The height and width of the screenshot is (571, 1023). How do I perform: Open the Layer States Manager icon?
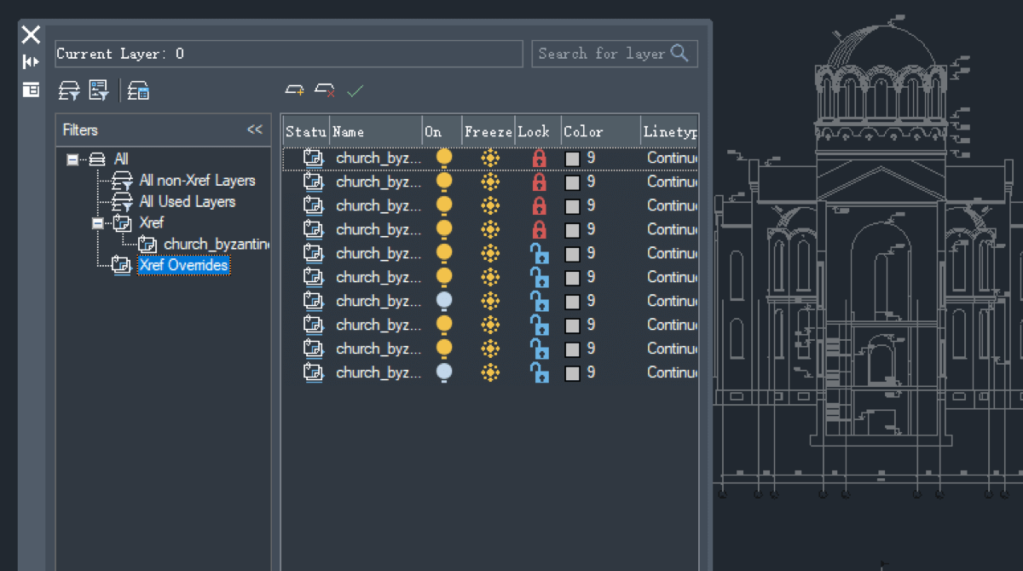pyautogui.click(x=139, y=90)
